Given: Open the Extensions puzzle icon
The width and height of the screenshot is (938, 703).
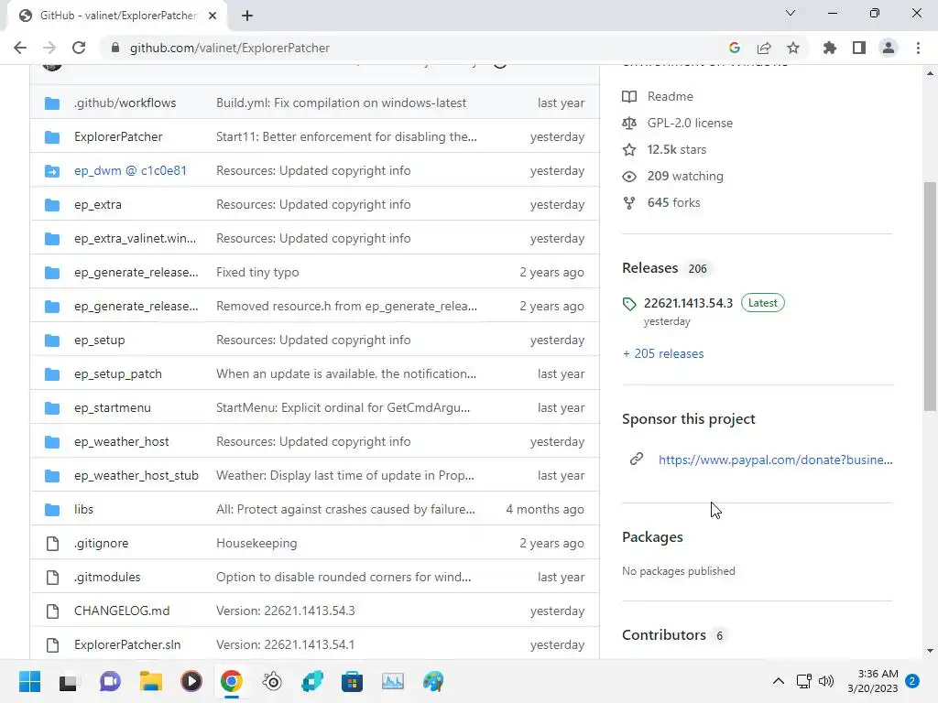Looking at the screenshot, I should 829,48.
